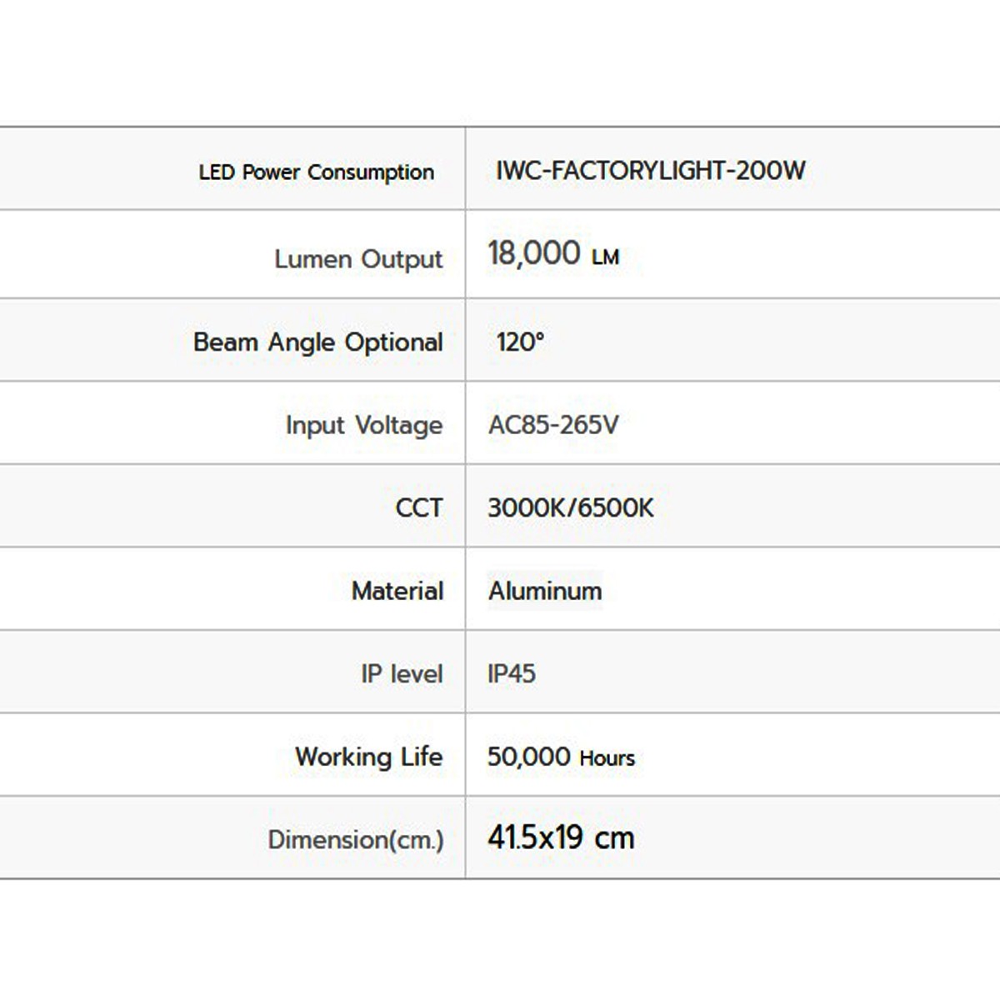
Task: Select the AC85-265V voltage value
Action: [553, 425]
